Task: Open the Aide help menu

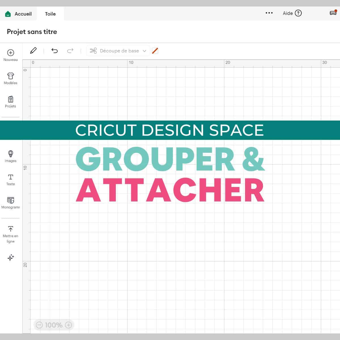Action: (292, 13)
